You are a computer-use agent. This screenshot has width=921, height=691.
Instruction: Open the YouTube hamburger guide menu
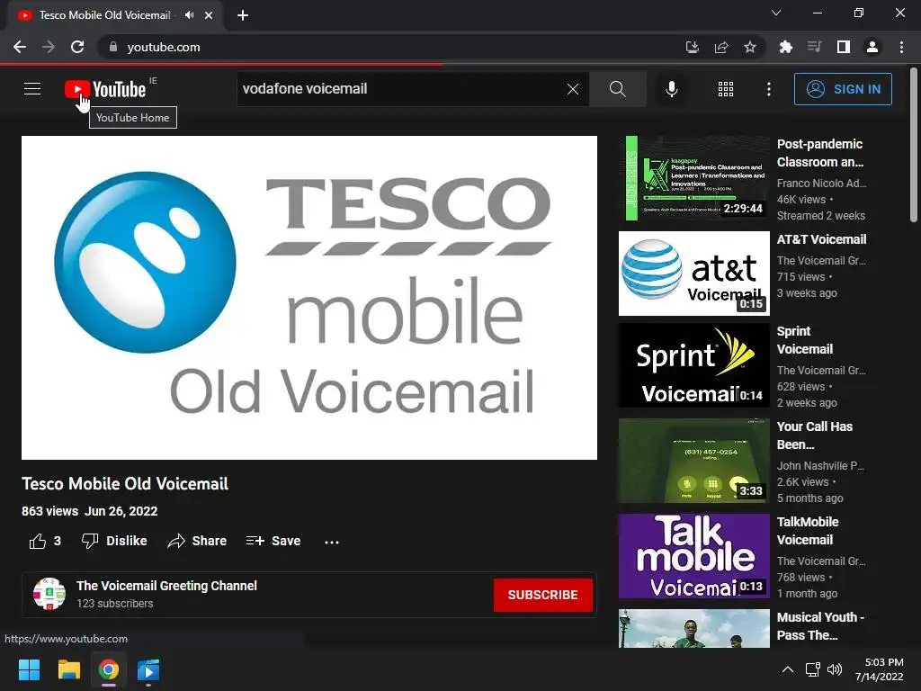click(32, 89)
